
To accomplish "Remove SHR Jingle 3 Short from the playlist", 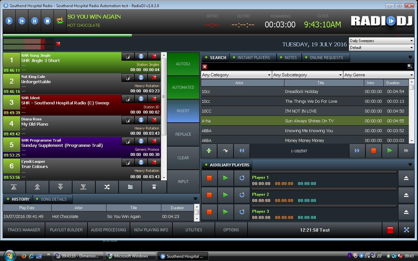I will 154,56.
